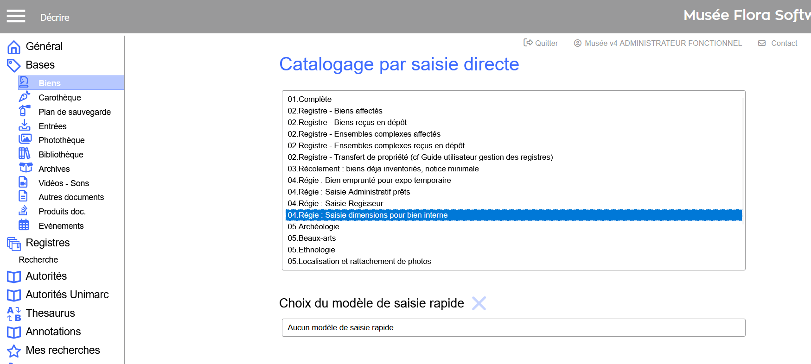Click the Autres documents file icon
This screenshot has height=364, width=811.
(23, 196)
